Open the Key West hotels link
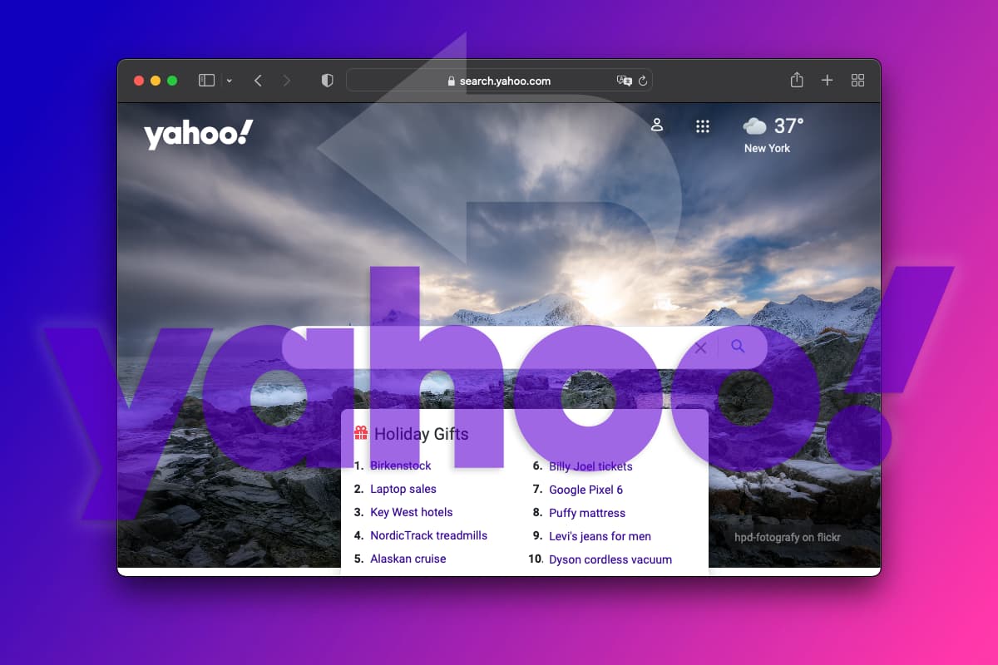Screen dimensions: 998x665 tap(412, 512)
